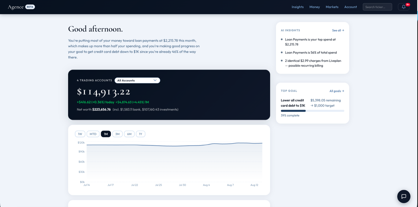Click the TOP GOAL header

[289, 91]
